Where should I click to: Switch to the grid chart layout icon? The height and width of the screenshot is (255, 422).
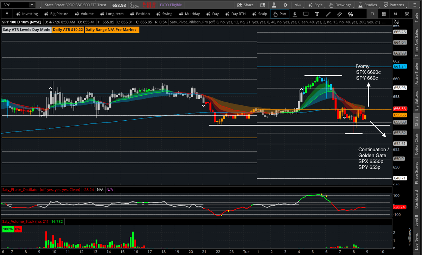pos(384,14)
